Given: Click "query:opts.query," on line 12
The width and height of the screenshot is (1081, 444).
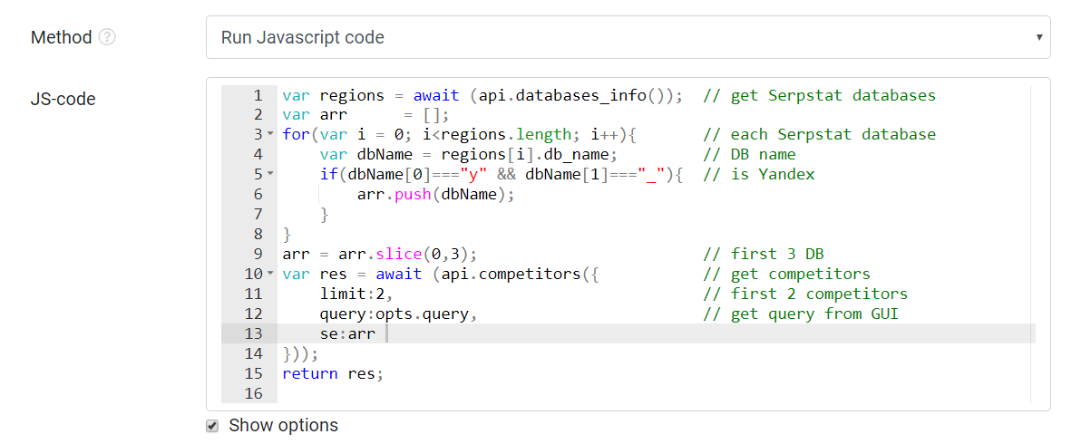Looking at the screenshot, I should 398,314.
